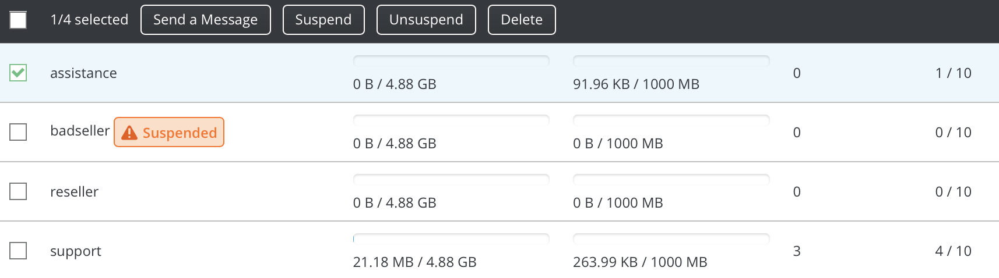Click support bandwidth 263.99 KB usage bar

[671, 238]
